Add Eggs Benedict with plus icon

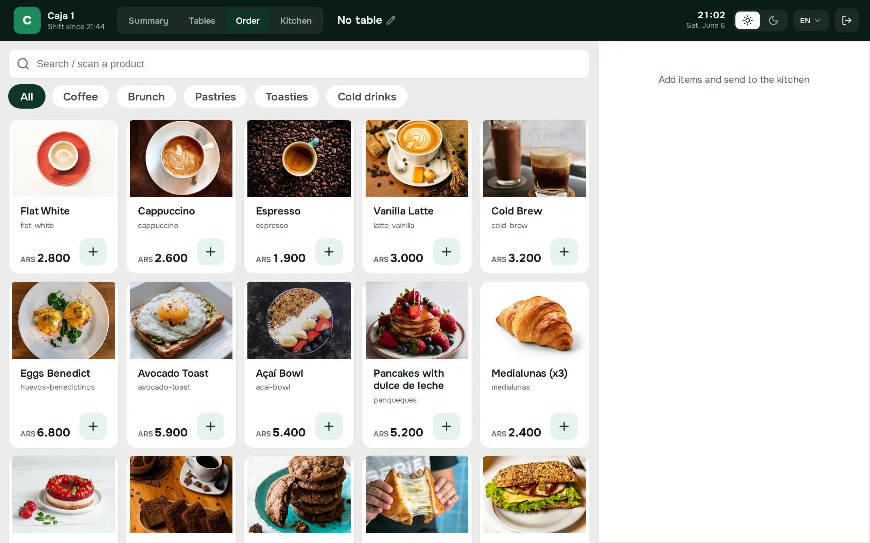[x=93, y=426]
